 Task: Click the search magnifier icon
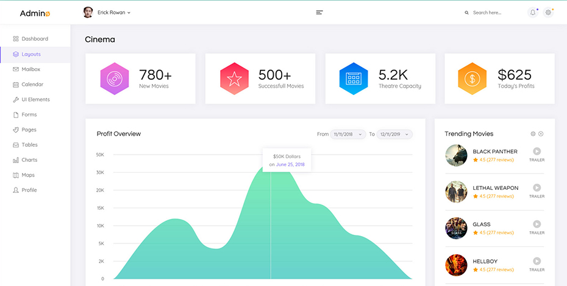point(467,13)
